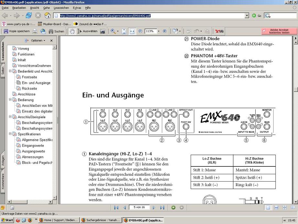Open the Extras menu
Screen dimensions: 298x224
(77, 8)
